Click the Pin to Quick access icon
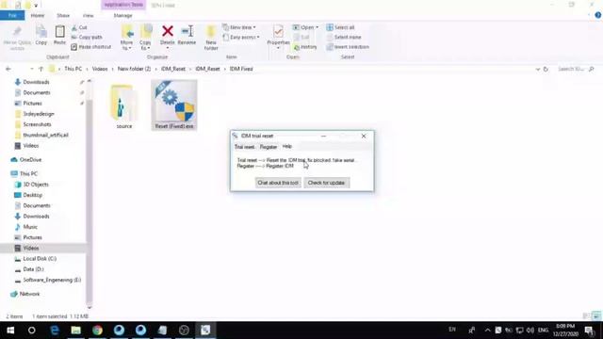This screenshot has width=603, height=339. pos(17,32)
